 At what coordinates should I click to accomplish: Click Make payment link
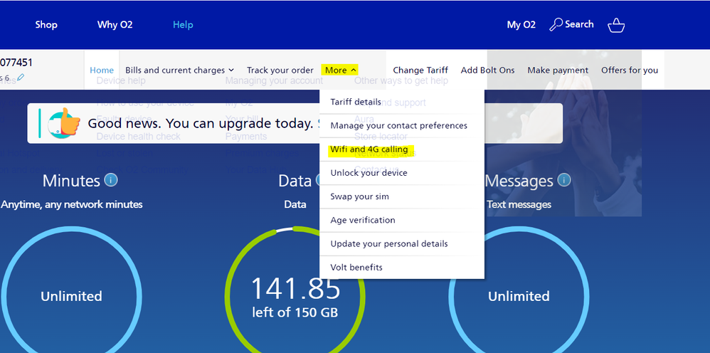point(558,70)
